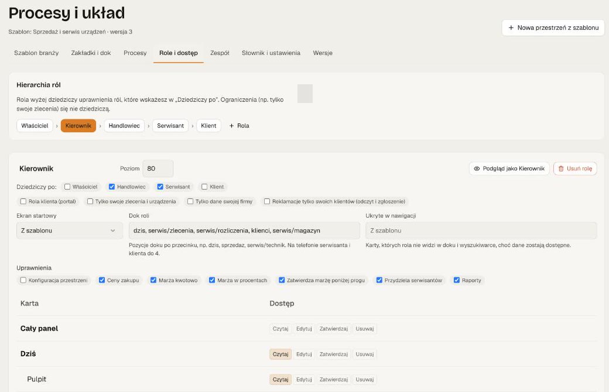The width and height of the screenshot is (609, 392).
Task: Toggle Edytuj for Pulpit row
Action: 304,379
